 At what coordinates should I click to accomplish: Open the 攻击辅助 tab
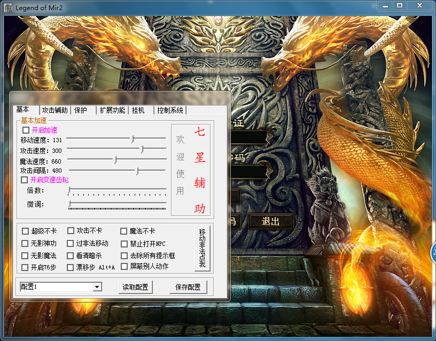tap(55, 110)
